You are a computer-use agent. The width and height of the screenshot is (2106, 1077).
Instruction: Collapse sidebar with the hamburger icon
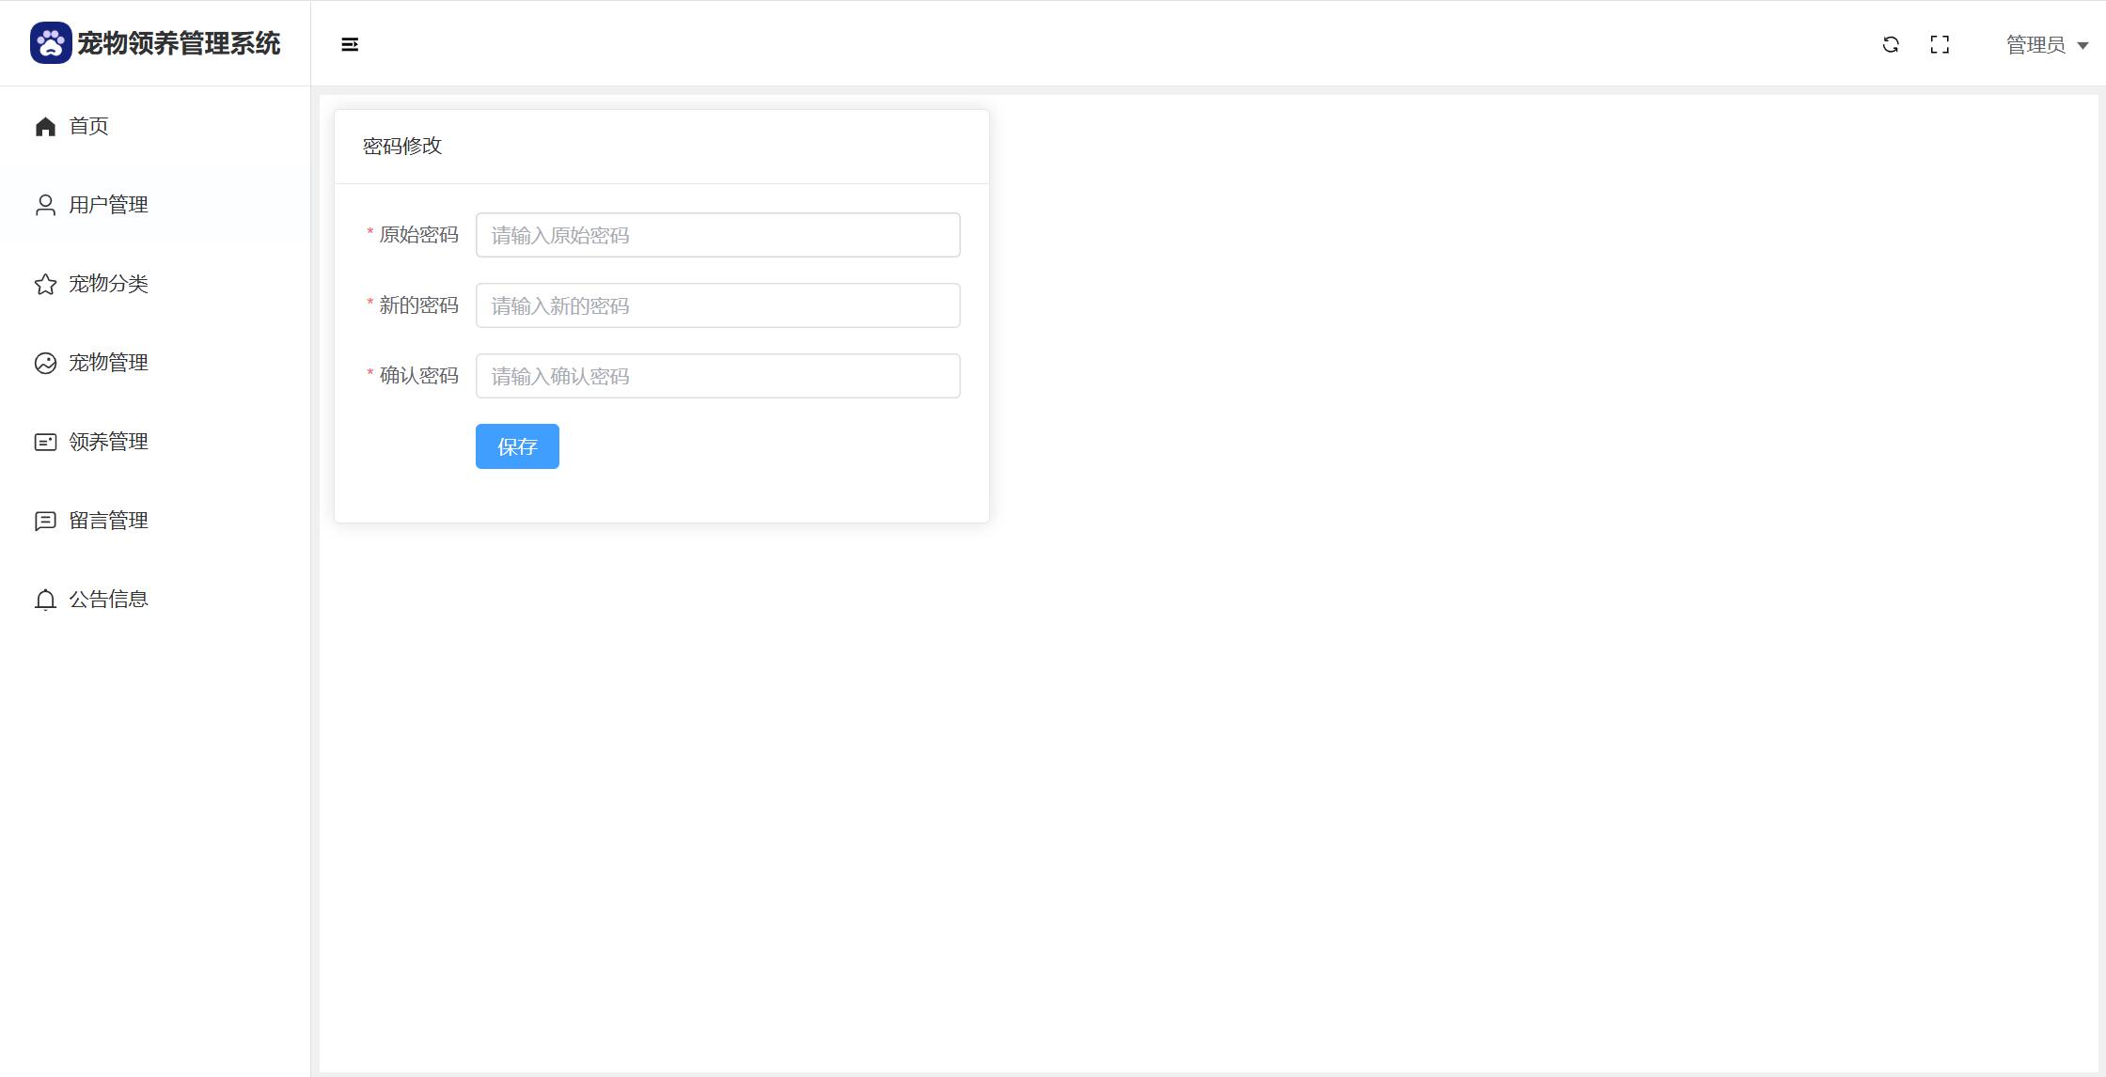[x=350, y=44]
